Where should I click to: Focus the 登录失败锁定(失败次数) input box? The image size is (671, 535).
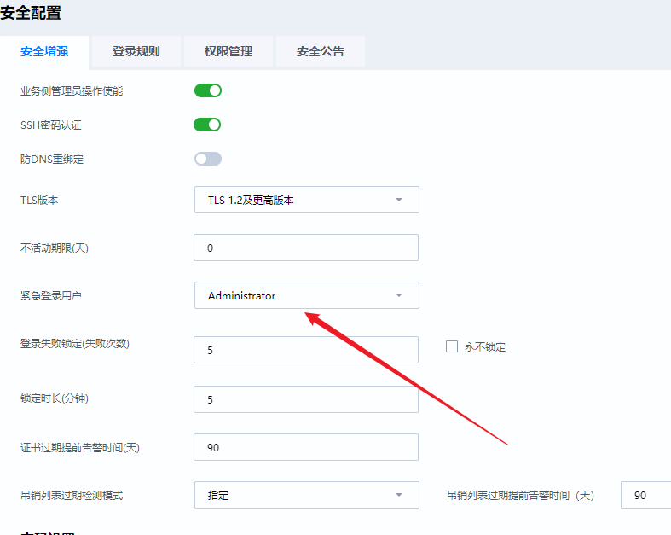pyautogui.click(x=306, y=350)
